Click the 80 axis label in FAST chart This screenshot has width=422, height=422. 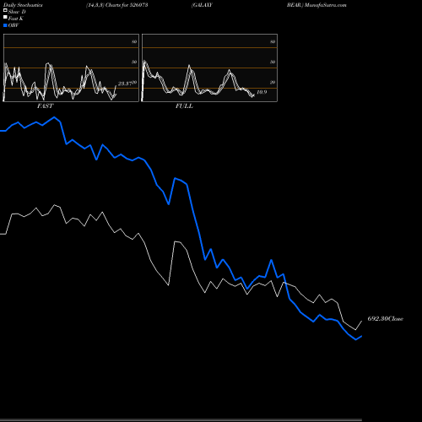[134, 41]
